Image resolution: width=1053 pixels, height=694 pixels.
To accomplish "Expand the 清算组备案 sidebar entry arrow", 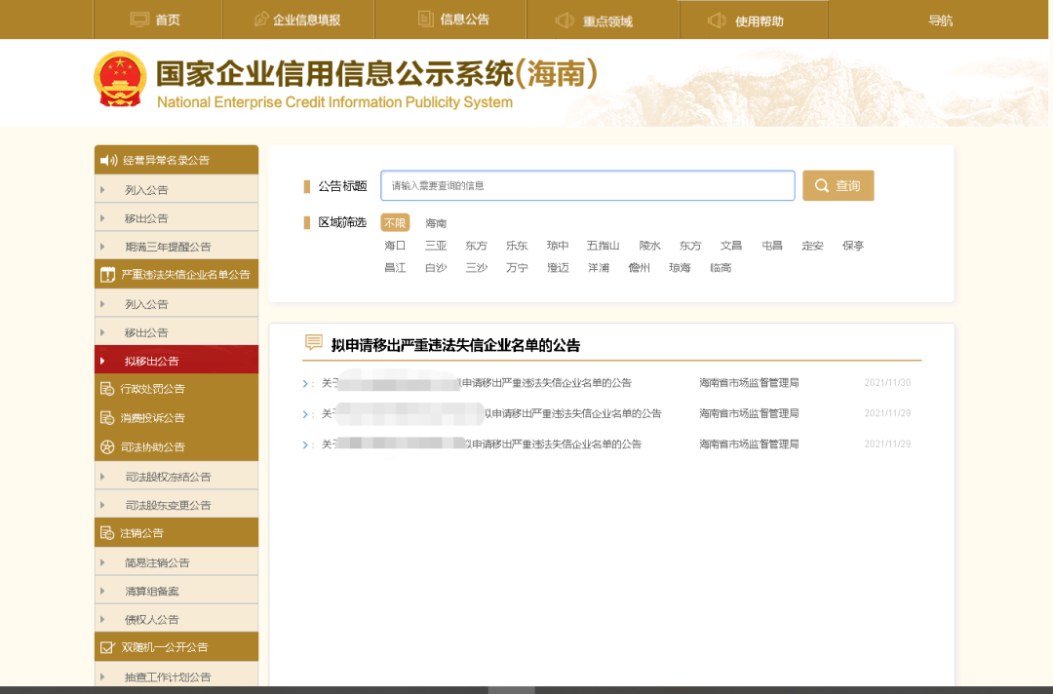I will [101, 590].
